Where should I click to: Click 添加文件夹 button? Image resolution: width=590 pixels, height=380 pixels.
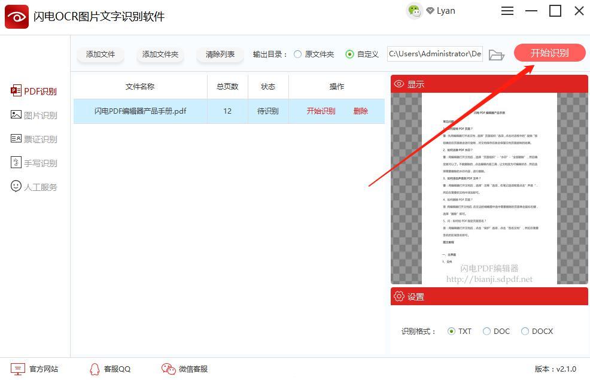(x=160, y=54)
